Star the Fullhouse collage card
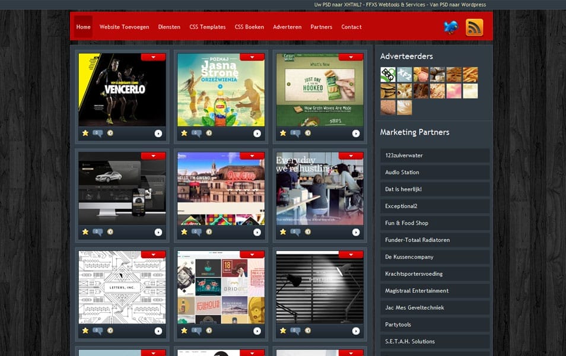Image resolution: width=566 pixels, height=356 pixels. [184, 330]
